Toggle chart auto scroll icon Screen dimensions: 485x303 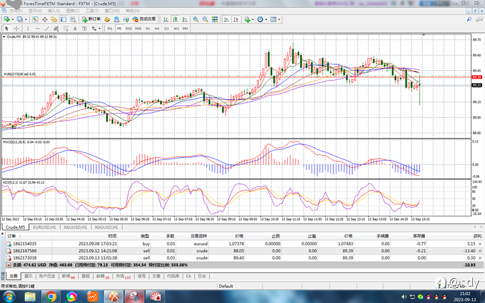(x=226, y=19)
